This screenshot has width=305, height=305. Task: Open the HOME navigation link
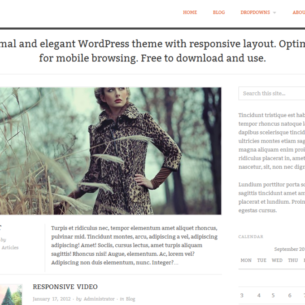190,13
